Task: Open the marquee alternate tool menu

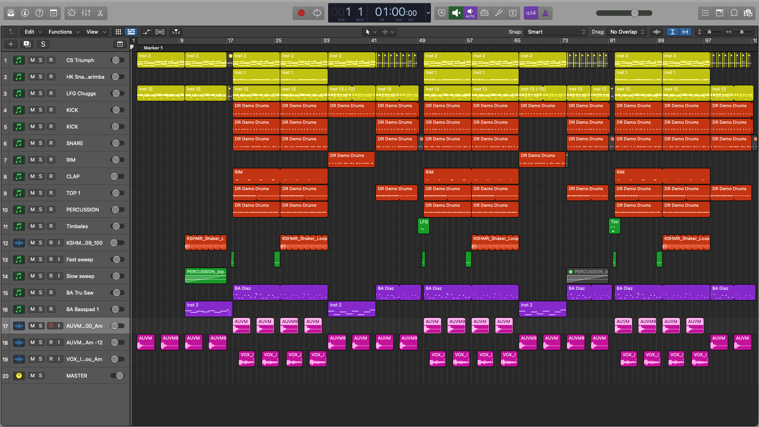Action: point(388,32)
